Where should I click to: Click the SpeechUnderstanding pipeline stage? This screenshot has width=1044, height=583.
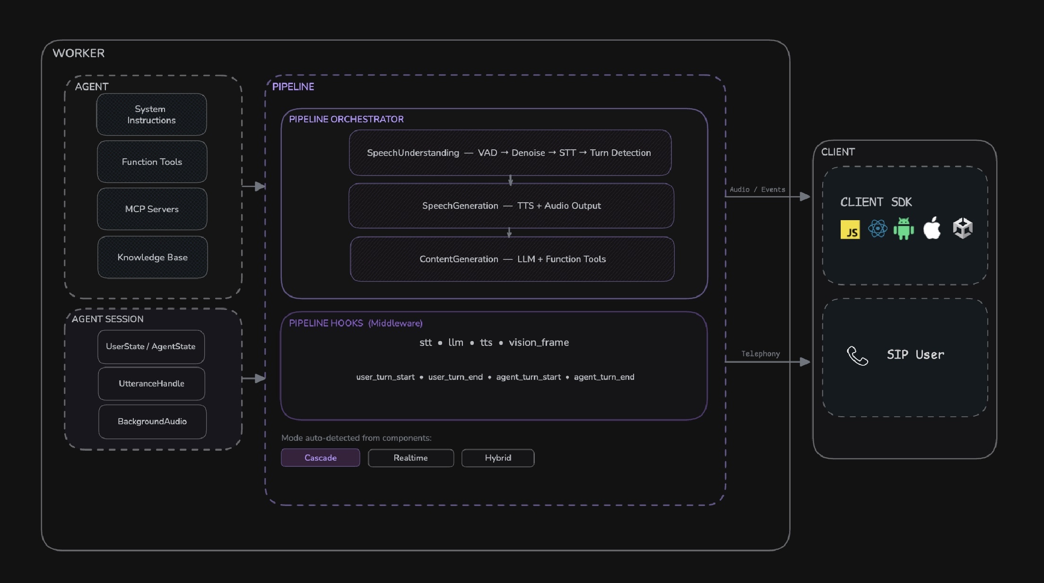(510, 153)
